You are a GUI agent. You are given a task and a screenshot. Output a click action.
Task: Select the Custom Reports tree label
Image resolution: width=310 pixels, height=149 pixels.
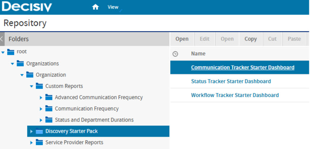point(64,86)
